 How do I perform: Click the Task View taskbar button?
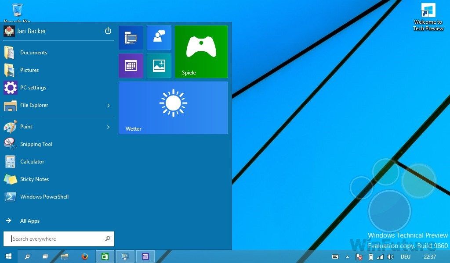click(x=45, y=256)
